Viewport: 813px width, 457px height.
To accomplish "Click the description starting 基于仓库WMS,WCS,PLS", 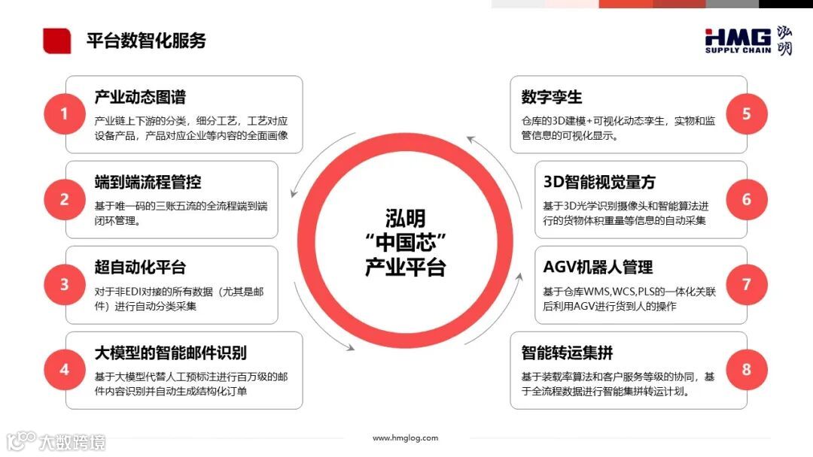I will click(x=629, y=298).
